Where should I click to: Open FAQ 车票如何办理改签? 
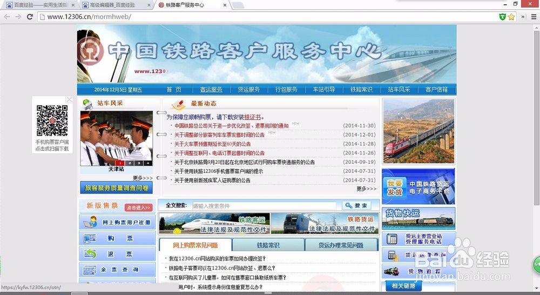click(217, 258)
